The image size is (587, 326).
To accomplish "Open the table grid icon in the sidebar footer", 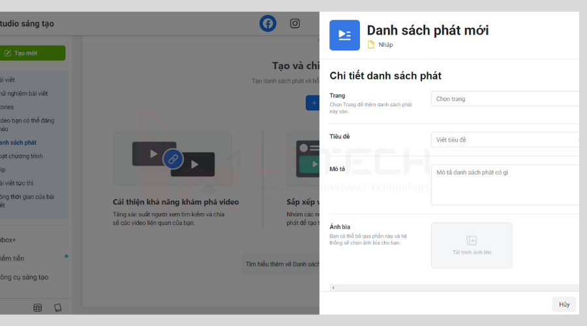I will (x=37, y=308).
